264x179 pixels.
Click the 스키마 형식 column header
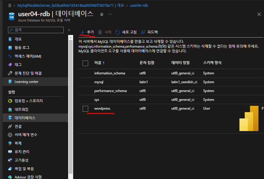point(212,63)
